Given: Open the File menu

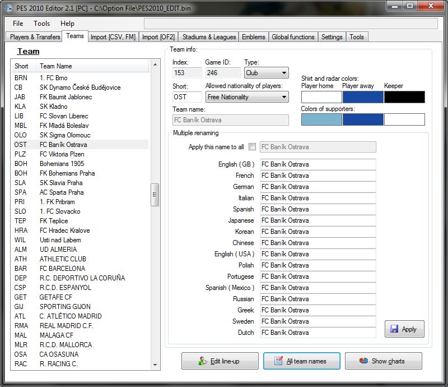Looking at the screenshot, I should point(18,24).
